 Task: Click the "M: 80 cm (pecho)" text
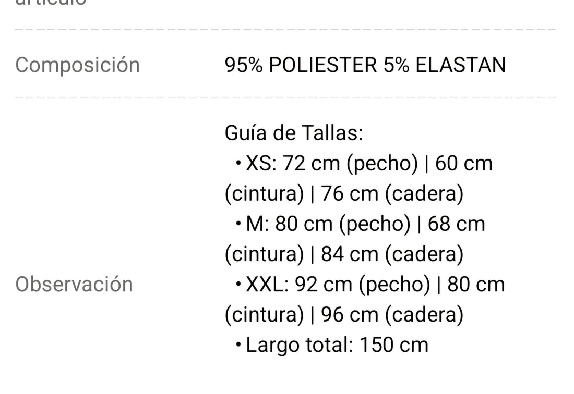(328, 224)
